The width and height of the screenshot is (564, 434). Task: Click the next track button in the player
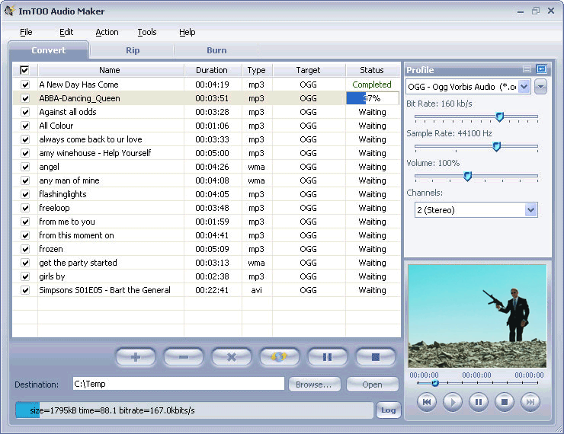coord(530,402)
